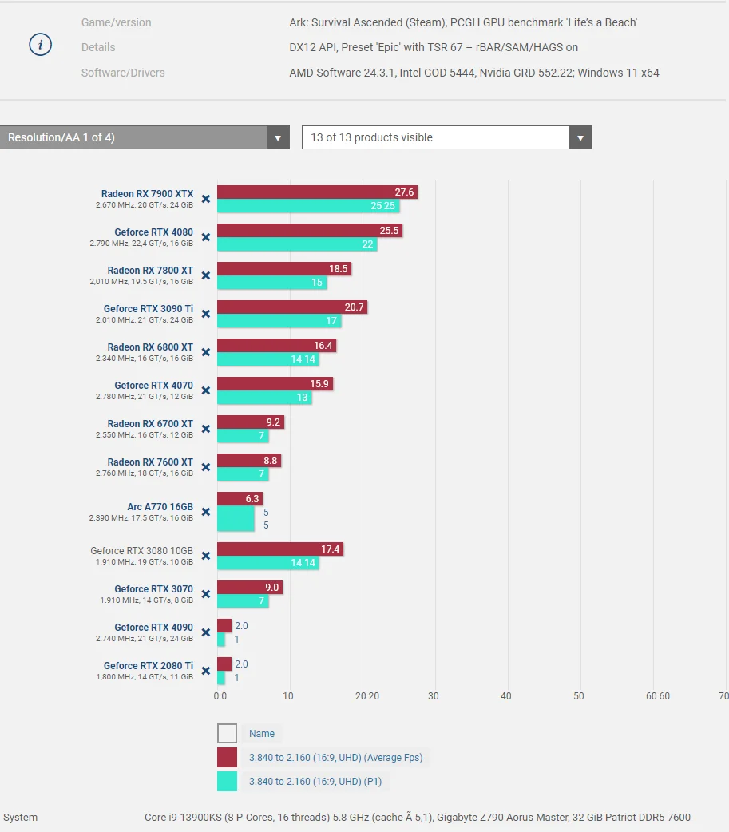Open the Radeon RX 7800 XT product link
The image size is (729, 832).
(x=150, y=270)
